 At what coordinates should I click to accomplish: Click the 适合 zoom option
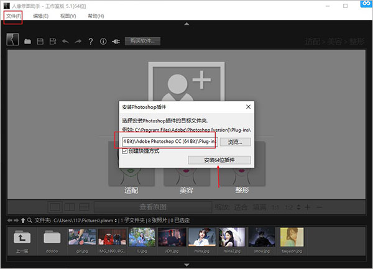point(240,207)
